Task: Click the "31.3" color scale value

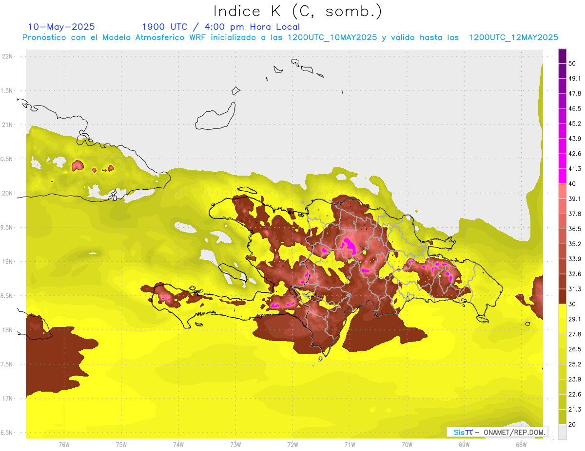Action: pos(575,289)
